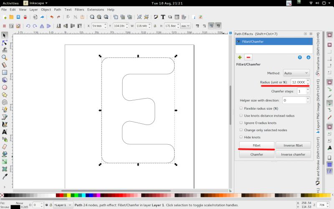Select the Gradient tool
The width and height of the screenshot is (334, 209).
coord(5,162)
